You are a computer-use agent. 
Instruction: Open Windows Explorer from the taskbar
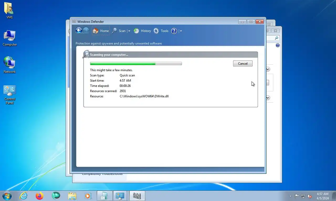coord(72,196)
